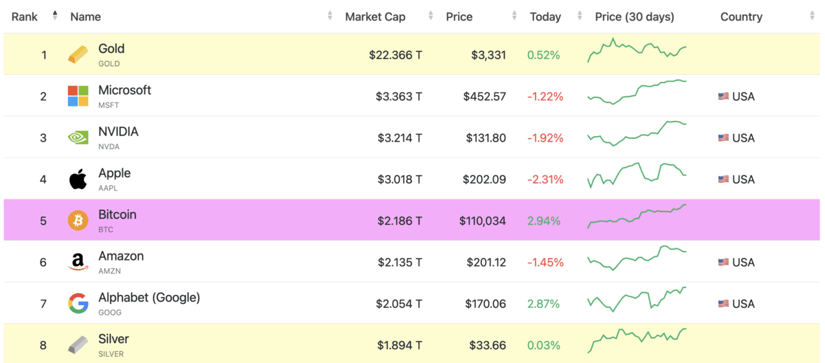Click the Country column header
Screen dimensions: 825x363
tap(741, 16)
